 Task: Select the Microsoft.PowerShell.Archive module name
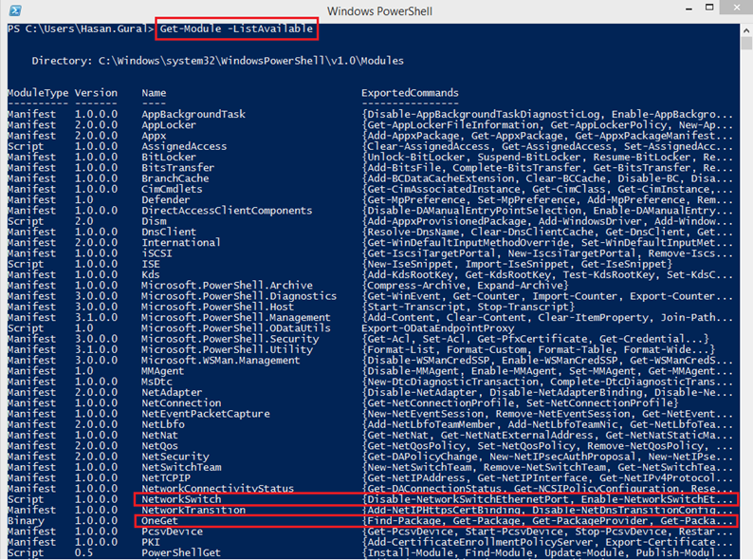click(227, 286)
